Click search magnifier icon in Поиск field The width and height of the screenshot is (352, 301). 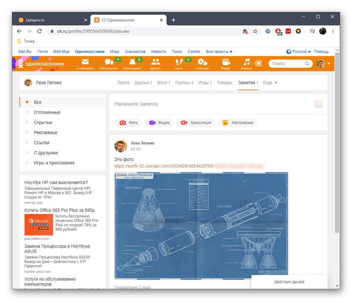307,64
